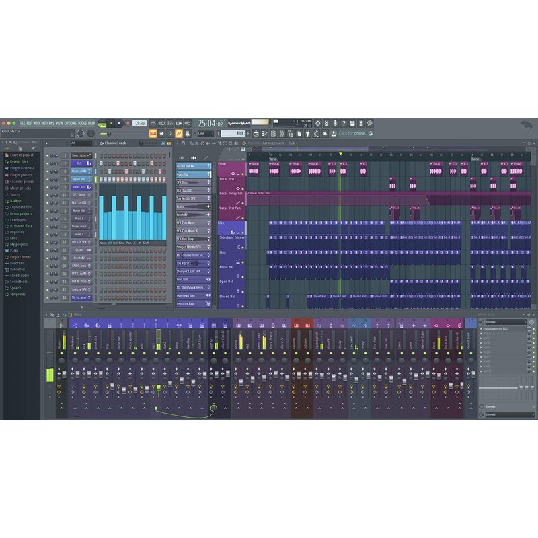
Task: Click the magnet snap icon in playlist
Action: 183,143
